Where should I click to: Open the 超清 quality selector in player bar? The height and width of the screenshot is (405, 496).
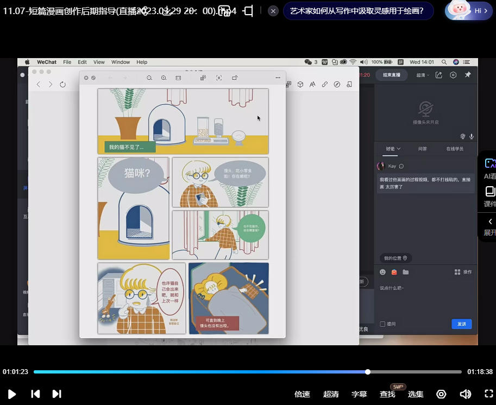point(331,394)
